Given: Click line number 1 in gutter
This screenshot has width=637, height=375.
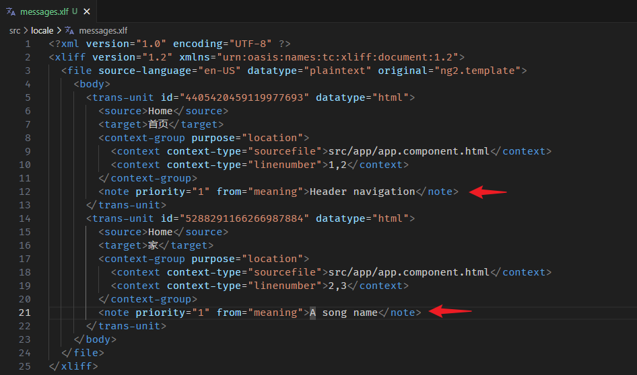Looking at the screenshot, I should pos(28,44).
